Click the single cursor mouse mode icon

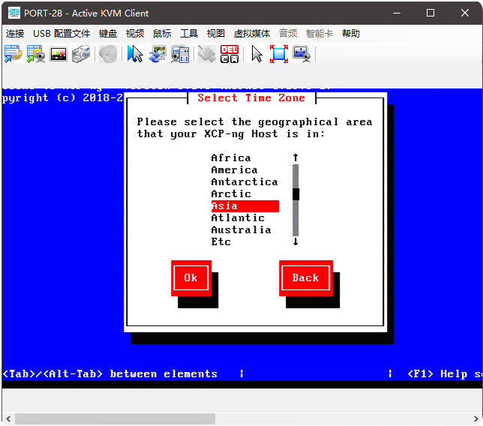click(x=257, y=54)
